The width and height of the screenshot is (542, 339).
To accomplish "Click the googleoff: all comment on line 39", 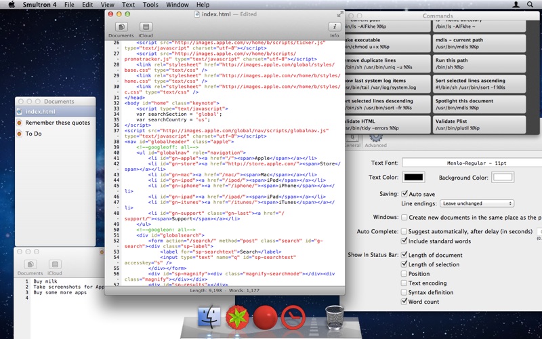I will [x=167, y=147].
